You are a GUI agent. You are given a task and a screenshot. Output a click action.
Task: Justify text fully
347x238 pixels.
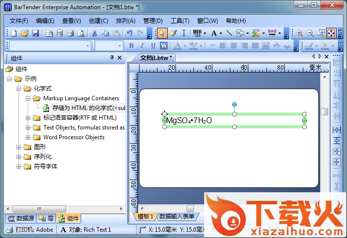(x=255, y=46)
